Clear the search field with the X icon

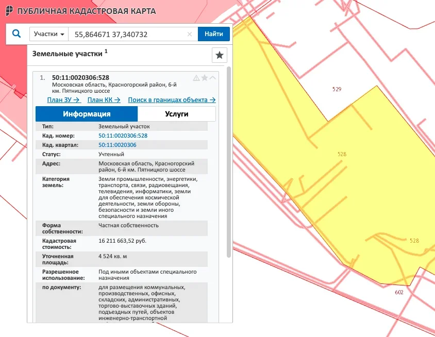[189, 35]
